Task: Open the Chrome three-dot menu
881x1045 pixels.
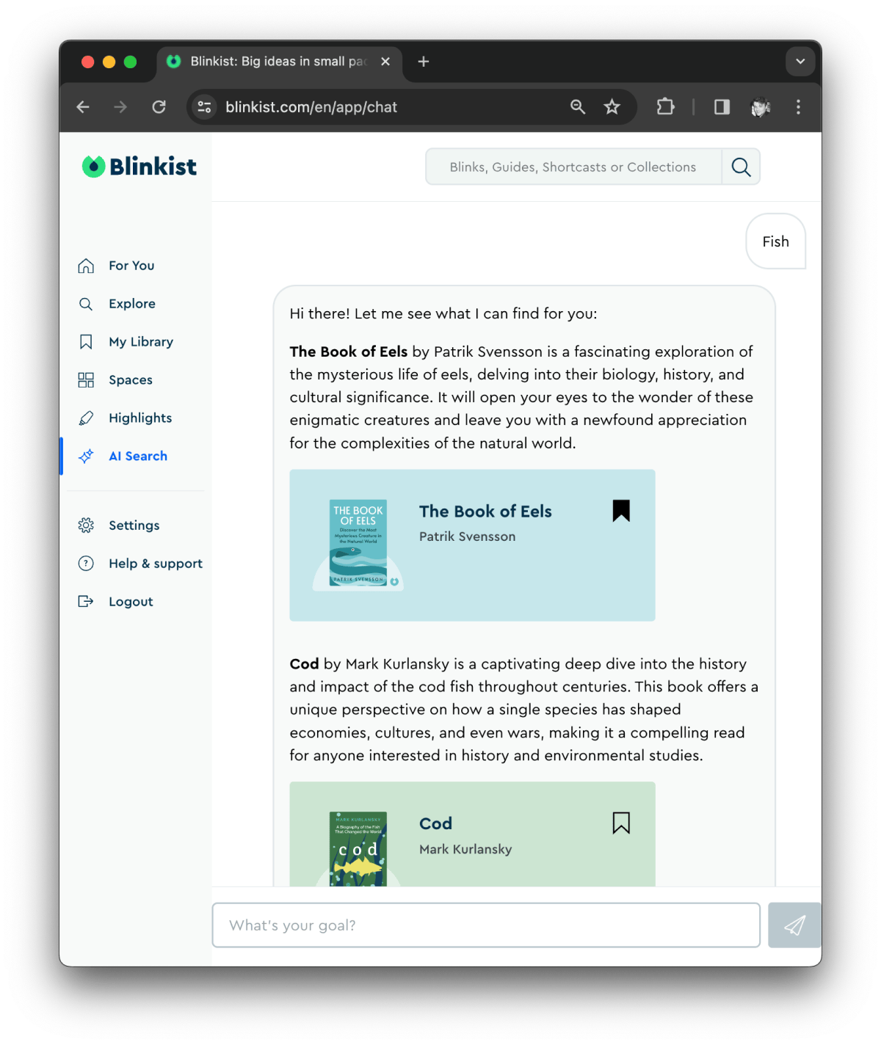Action: tap(798, 107)
